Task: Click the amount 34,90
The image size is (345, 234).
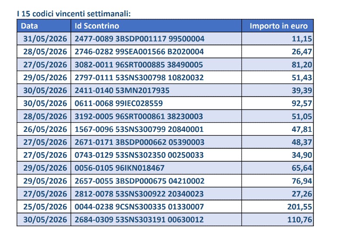Action: click(x=301, y=155)
